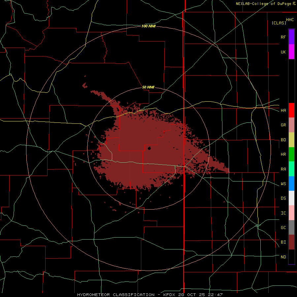Click the RF purple legend swatch
297x297 pixels.
[x=291, y=37]
